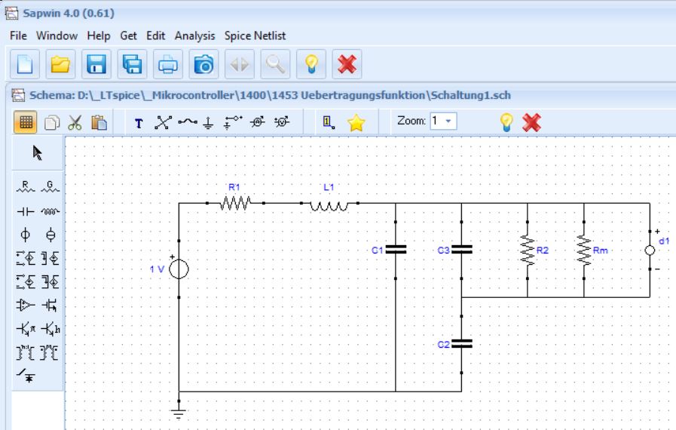
Task: Pick the op-amp component
Action: (26, 306)
